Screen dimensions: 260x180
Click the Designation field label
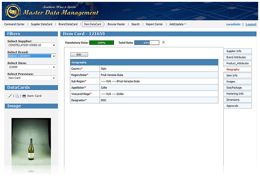coord(79,100)
